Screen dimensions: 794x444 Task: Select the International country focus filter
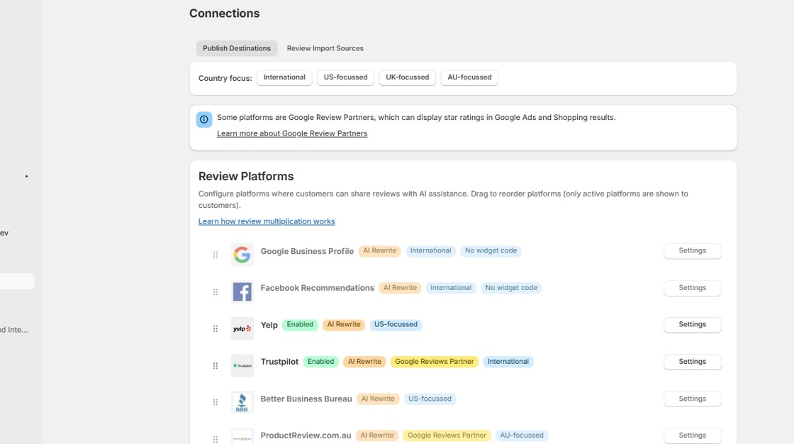tap(284, 77)
